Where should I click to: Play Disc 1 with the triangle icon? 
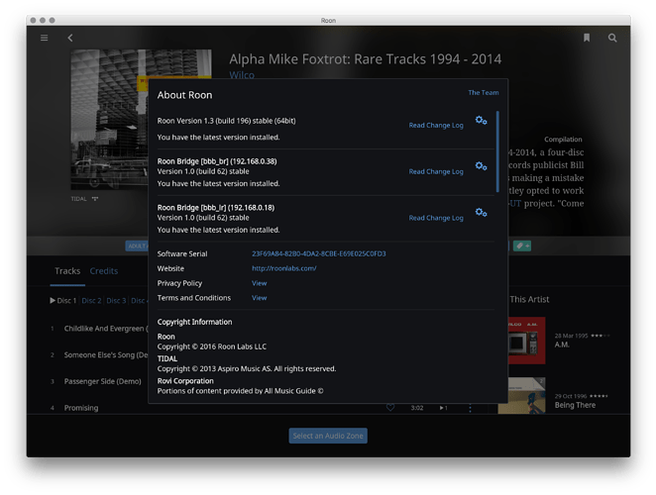[x=53, y=300]
